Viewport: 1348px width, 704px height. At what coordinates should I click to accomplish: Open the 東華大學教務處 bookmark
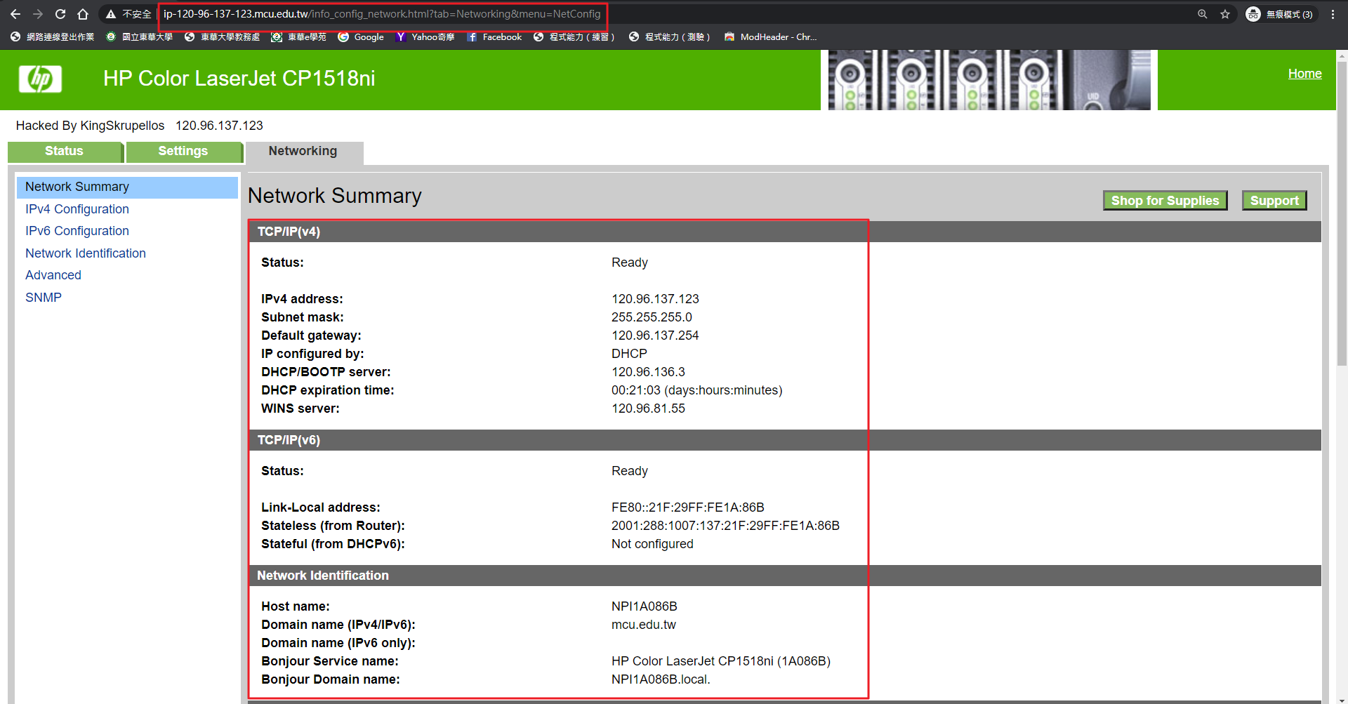[x=222, y=36]
